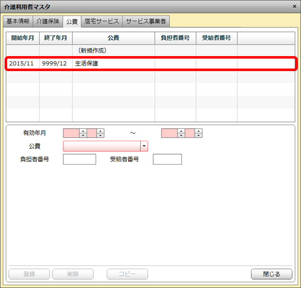Screen dimensions: 301x288
Task: Decrease the 有効年月 start month with down arrow
Action: tap(100, 135)
